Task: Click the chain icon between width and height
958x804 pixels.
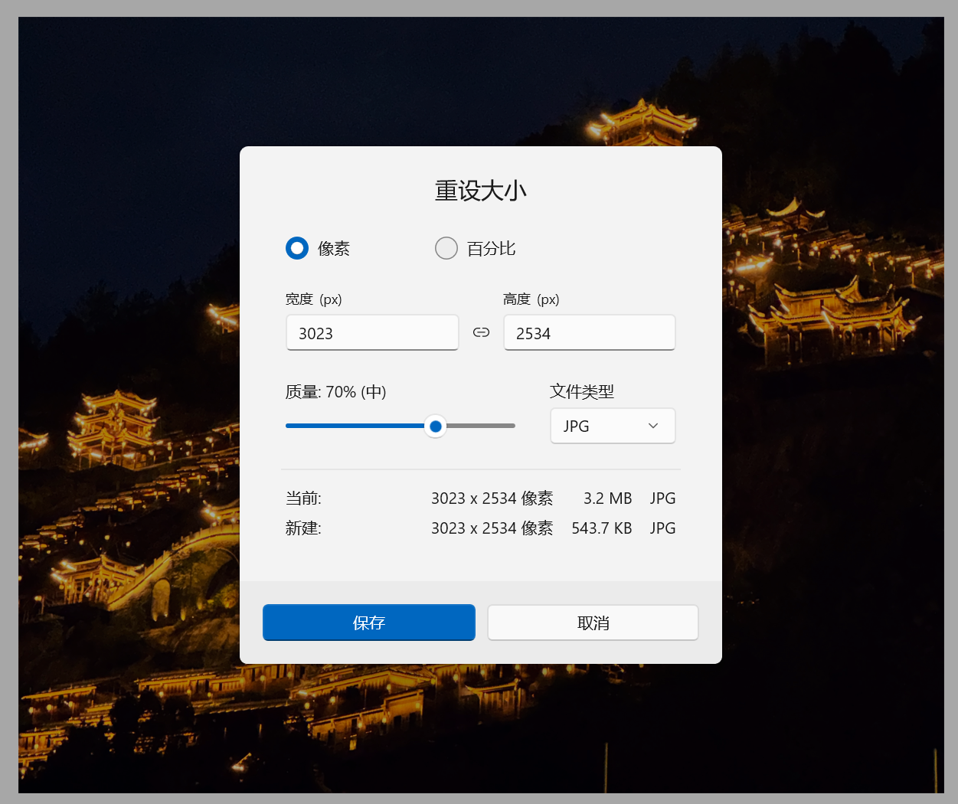Action: (481, 332)
